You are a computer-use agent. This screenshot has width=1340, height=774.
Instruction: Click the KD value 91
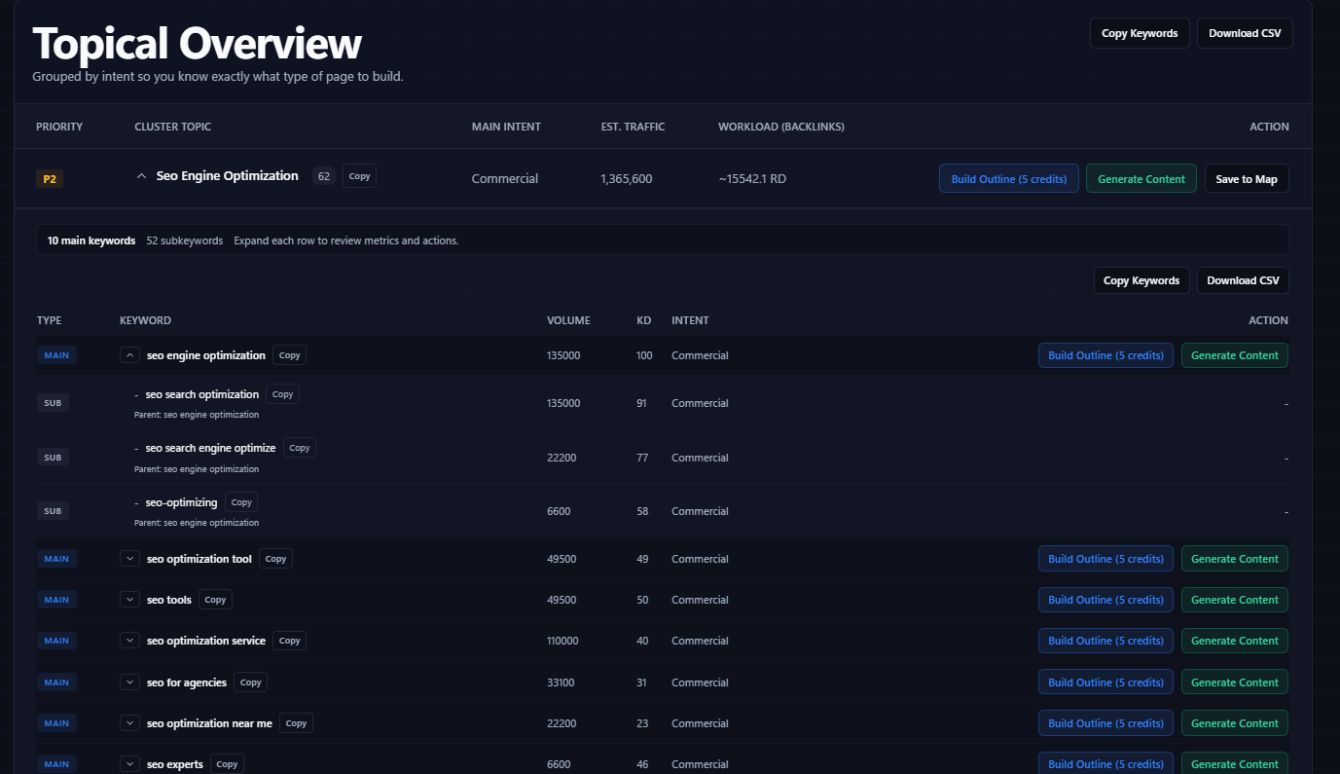pos(642,403)
